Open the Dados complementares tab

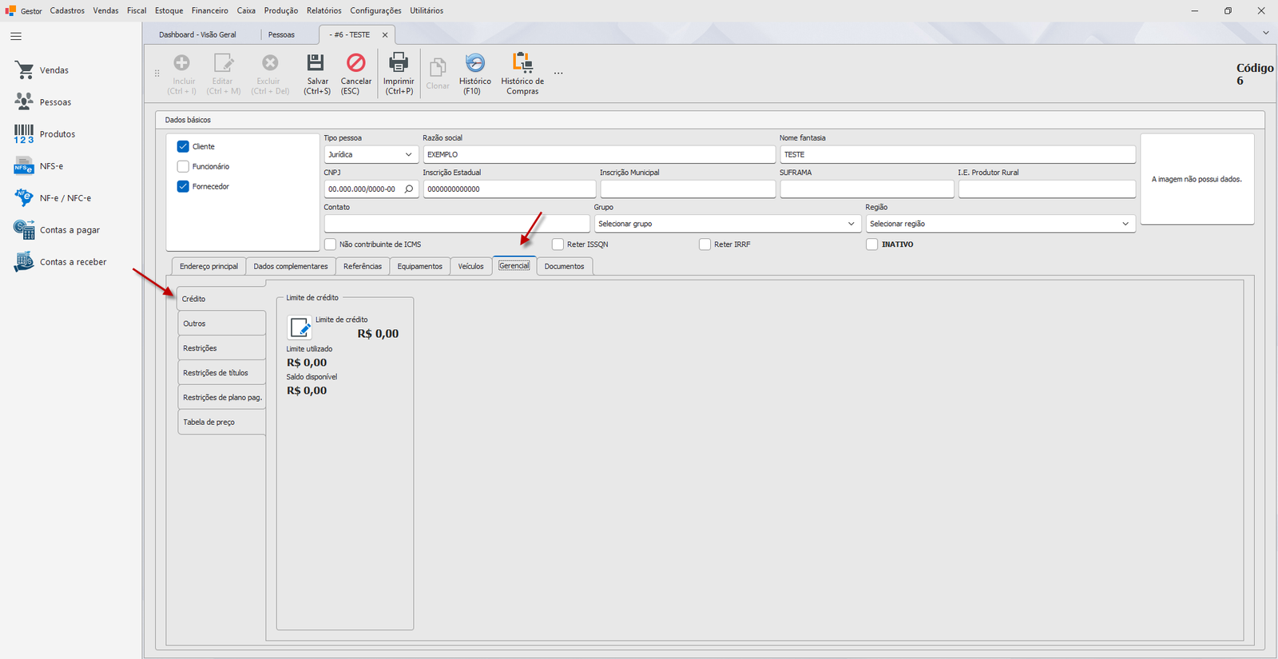tap(291, 266)
